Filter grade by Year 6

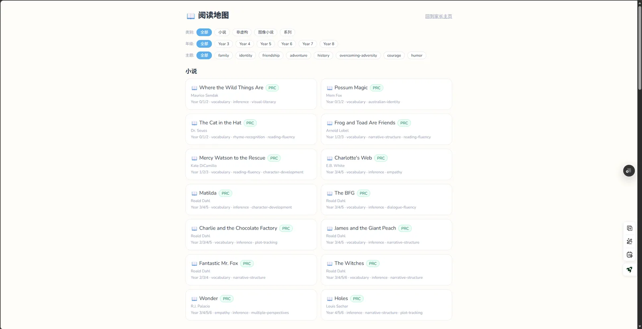click(286, 44)
